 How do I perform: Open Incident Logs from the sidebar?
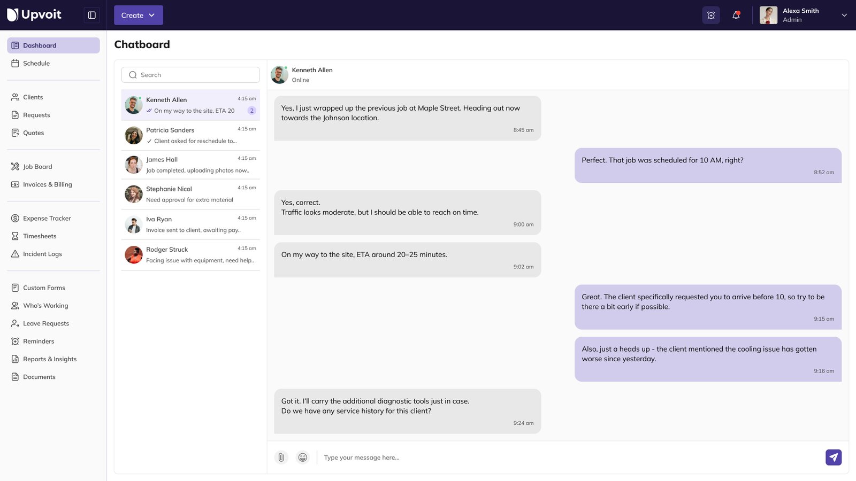42,254
